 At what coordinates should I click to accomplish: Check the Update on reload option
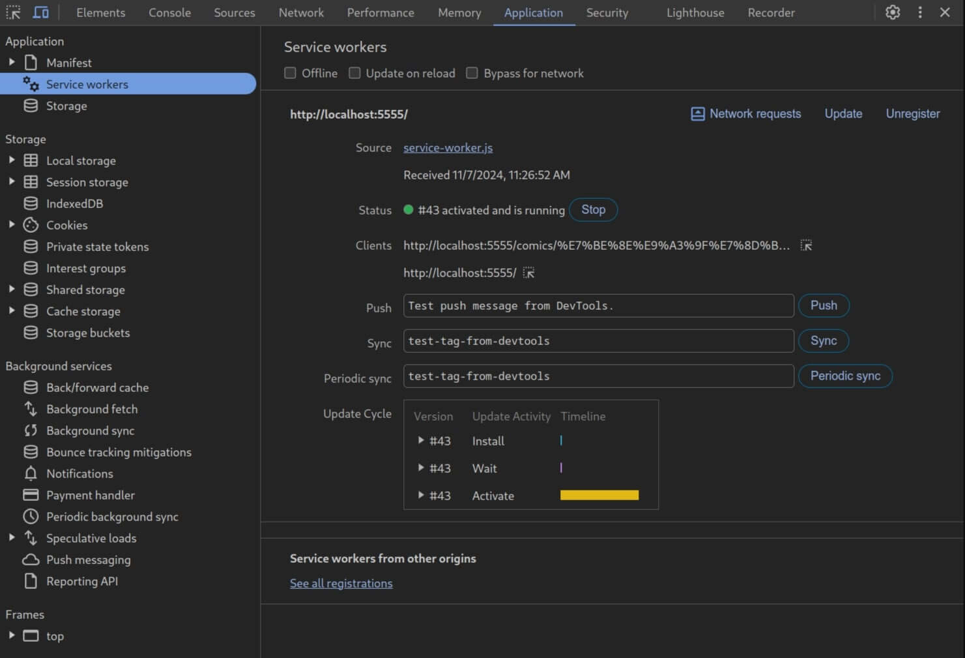pyautogui.click(x=354, y=73)
